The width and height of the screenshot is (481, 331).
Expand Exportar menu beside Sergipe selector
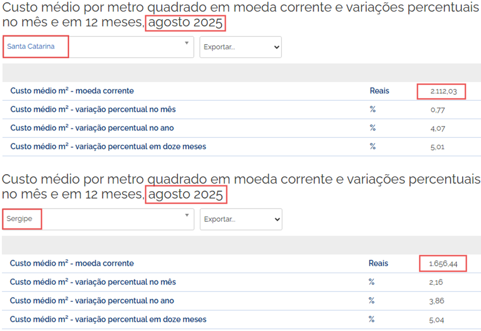tap(241, 219)
